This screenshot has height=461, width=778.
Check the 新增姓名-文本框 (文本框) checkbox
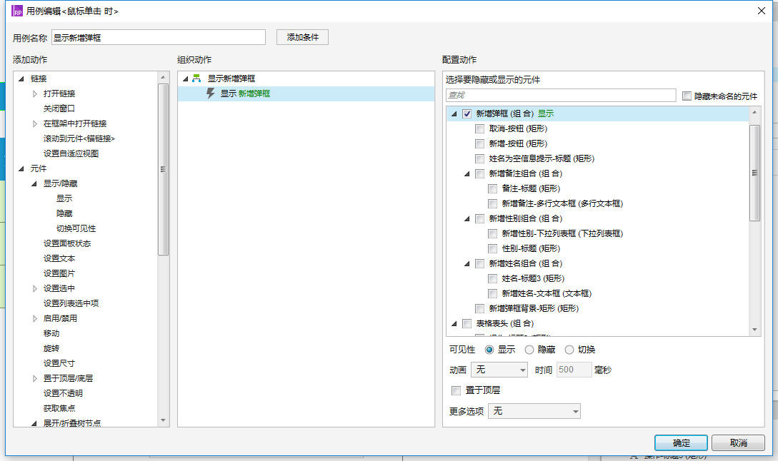pos(493,293)
